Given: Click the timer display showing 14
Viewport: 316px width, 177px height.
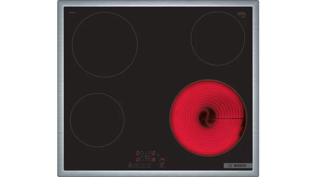Looking at the screenshot, I should coord(162,160).
